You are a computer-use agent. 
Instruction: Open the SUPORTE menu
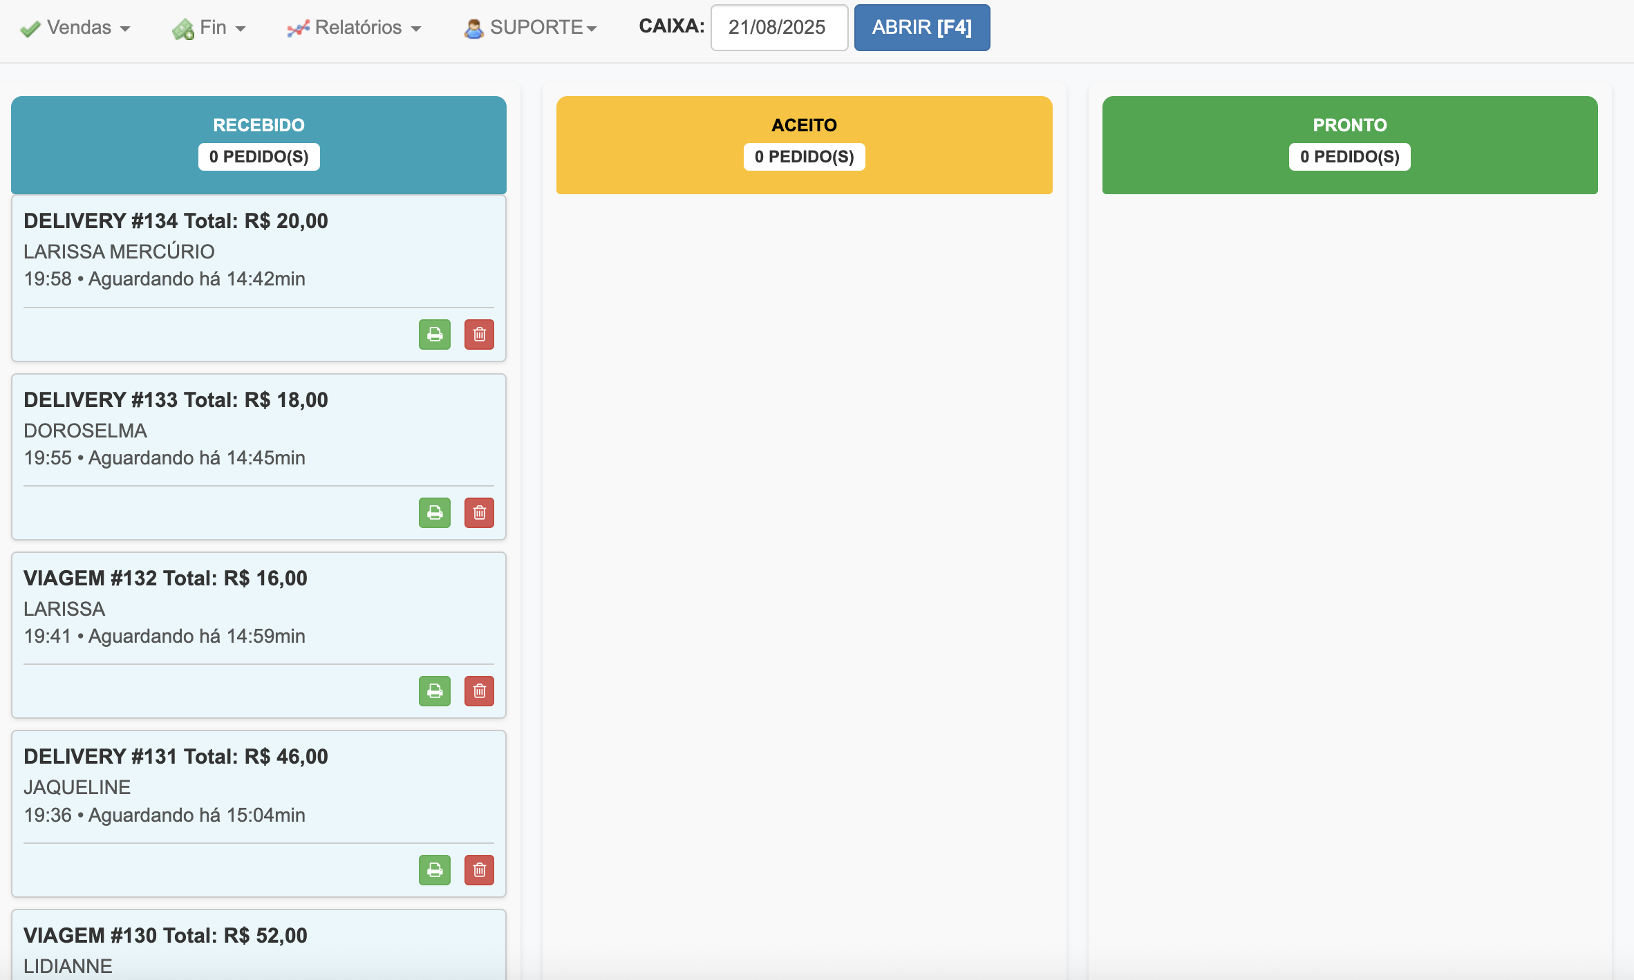click(x=531, y=28)
